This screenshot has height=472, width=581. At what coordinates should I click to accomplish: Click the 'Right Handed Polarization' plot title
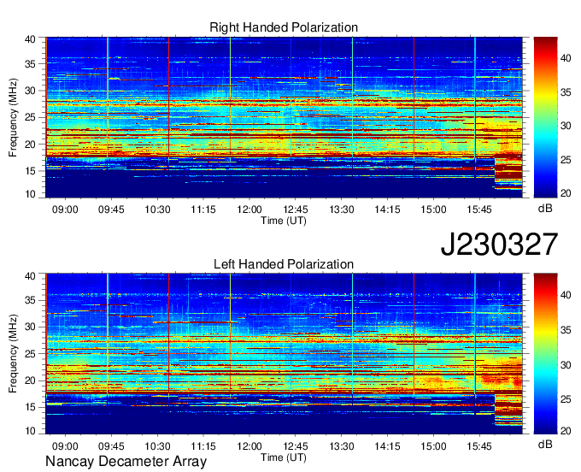point(284,27)
